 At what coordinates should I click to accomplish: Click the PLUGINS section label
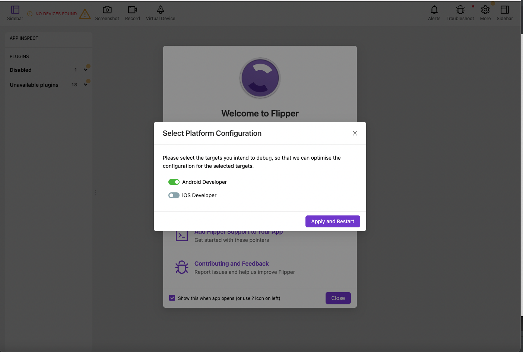[19, 57]
